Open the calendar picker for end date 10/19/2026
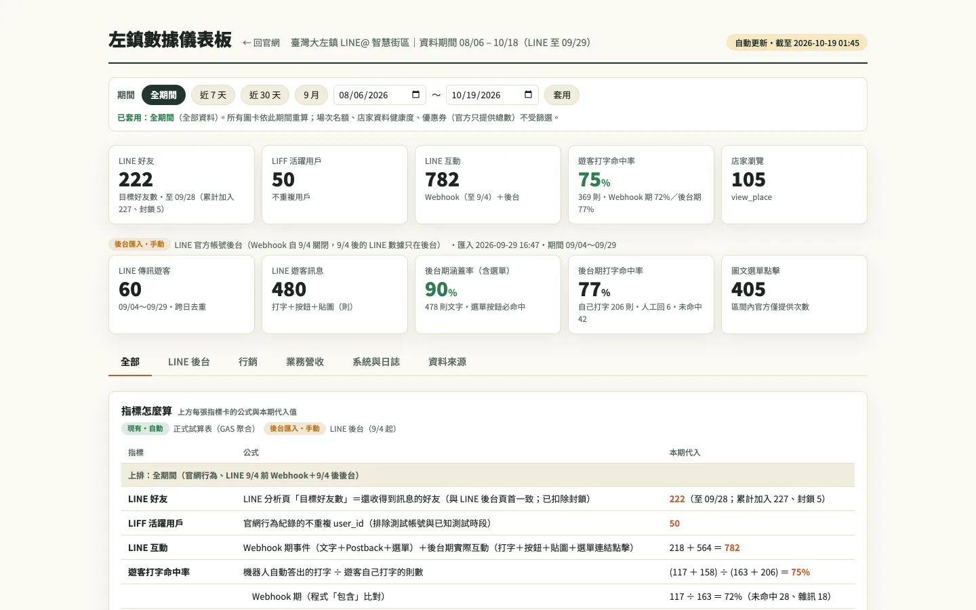The width and height of the screenshot is (976, 610). pyautogui.click(x=528, y=95)
